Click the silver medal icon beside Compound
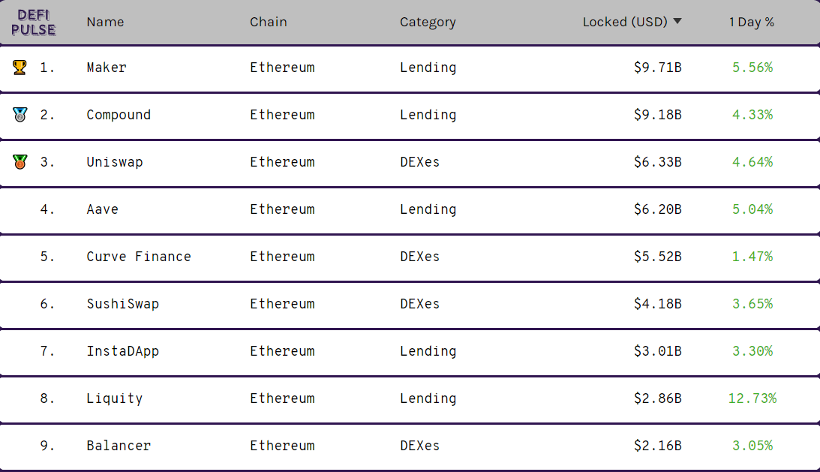This screenshot has width=820, height=472. 20,115
